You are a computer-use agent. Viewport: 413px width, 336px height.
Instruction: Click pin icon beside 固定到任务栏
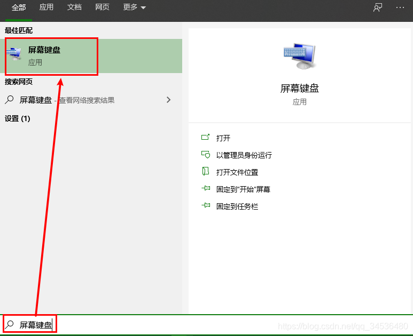[x=206, y=205]
